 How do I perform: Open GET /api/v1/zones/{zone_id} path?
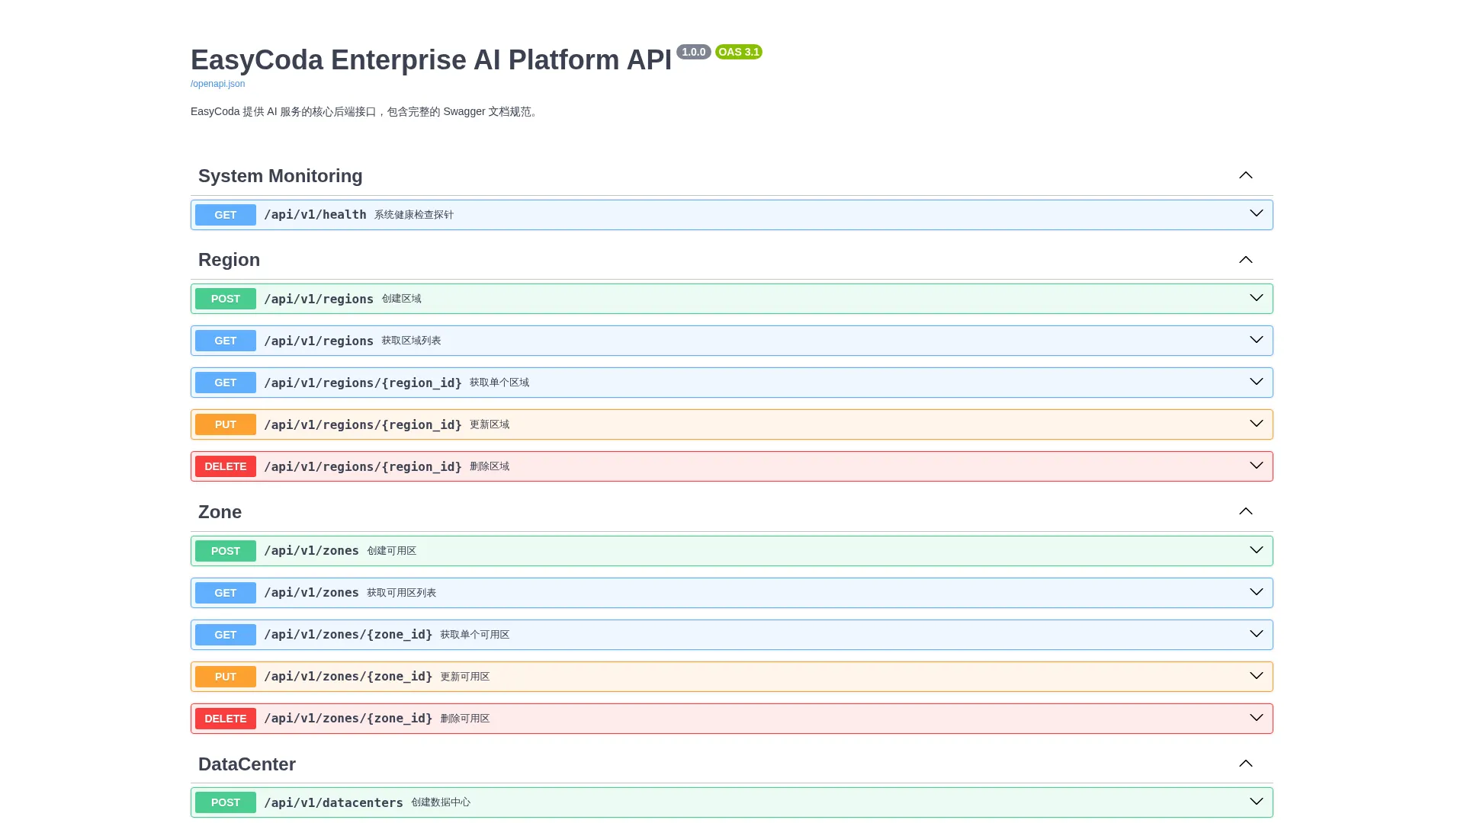click(348, 635)
